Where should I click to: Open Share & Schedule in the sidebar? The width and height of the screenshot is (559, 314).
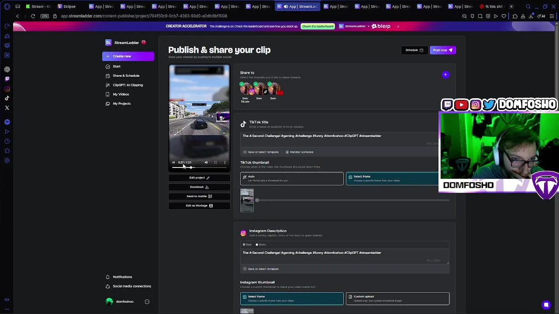126,75
